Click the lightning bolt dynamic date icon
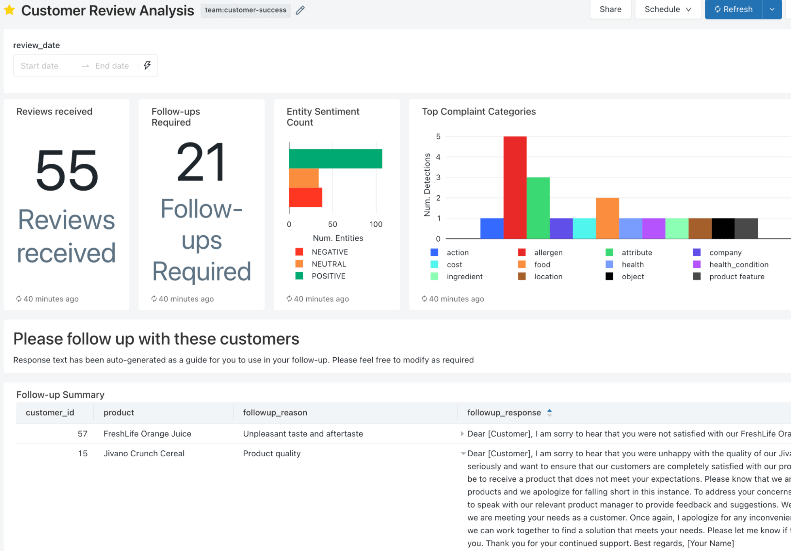 147,65
